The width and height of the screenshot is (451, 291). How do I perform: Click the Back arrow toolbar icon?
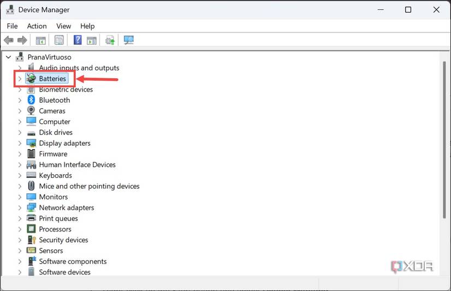point(9,40)
